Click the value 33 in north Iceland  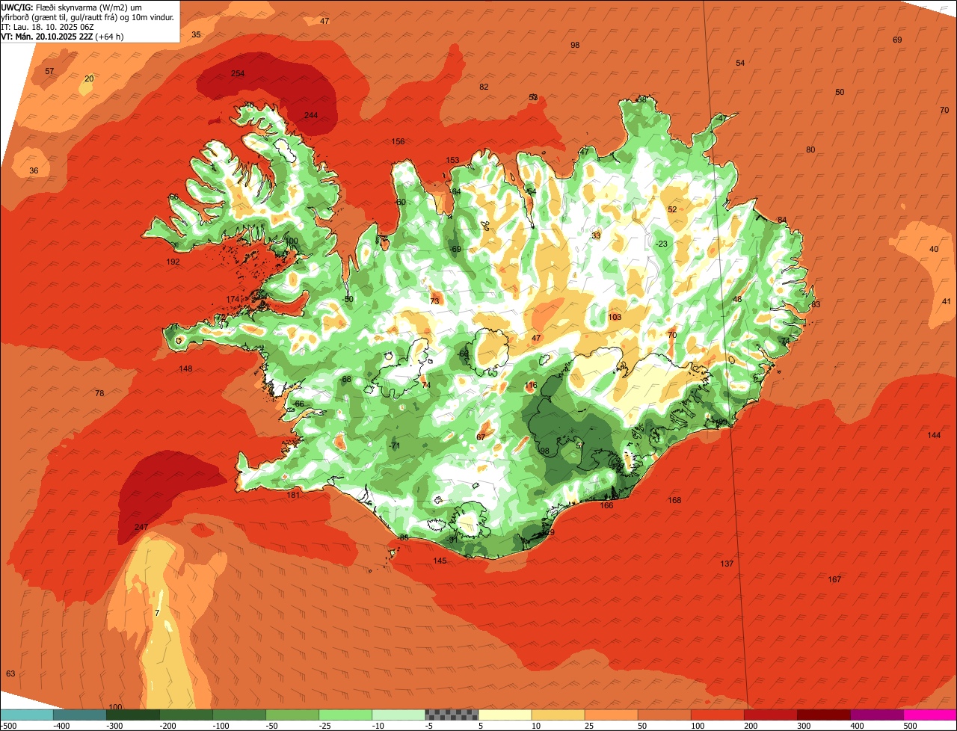(596, 235)
